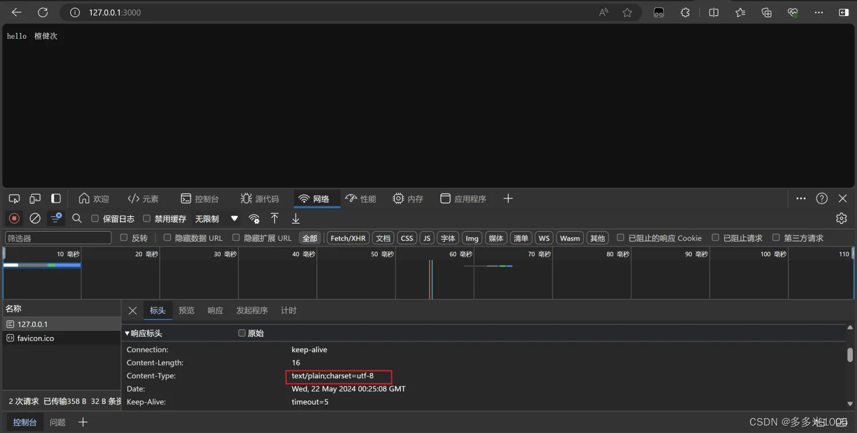
Task: Switch to 控制台 console tab in top bar
Action: pyautogui.click(x=200, y=199)
